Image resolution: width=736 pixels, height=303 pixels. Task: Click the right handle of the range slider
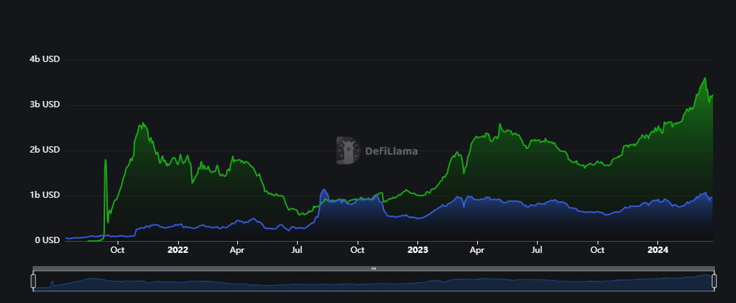714,281
